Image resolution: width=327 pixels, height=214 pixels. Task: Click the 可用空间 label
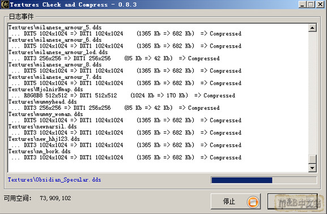coord(18,198)
